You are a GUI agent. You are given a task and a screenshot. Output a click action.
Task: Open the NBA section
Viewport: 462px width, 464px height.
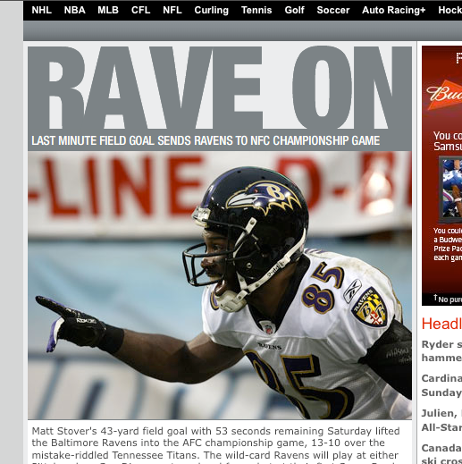74,10
